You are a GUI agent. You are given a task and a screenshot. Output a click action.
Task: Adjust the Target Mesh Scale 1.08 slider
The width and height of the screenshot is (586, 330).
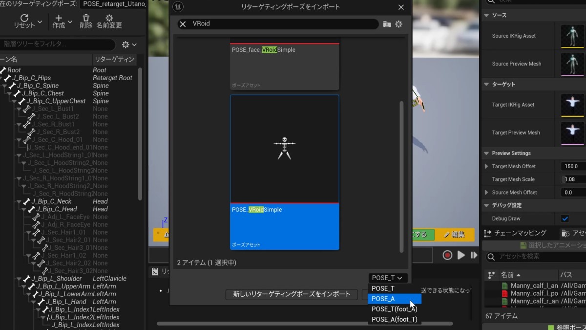coord(573,179)
